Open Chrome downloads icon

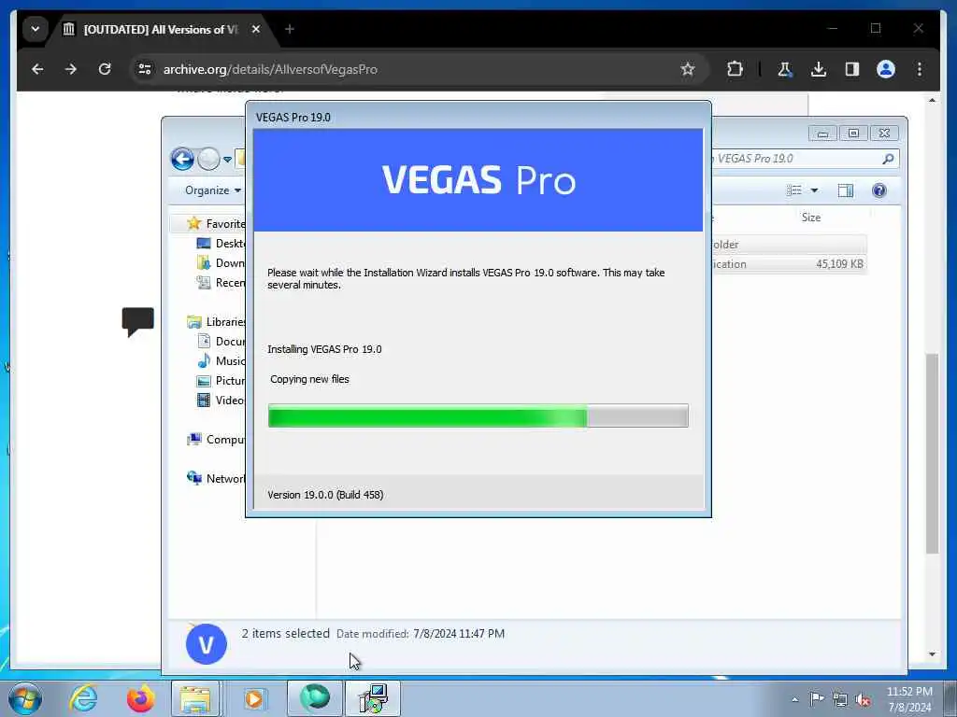tap(819, 69)
